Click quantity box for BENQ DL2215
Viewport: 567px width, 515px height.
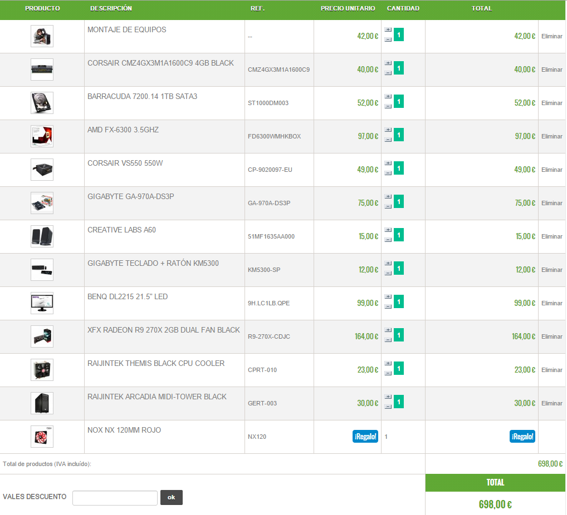(x=399, y=301)
